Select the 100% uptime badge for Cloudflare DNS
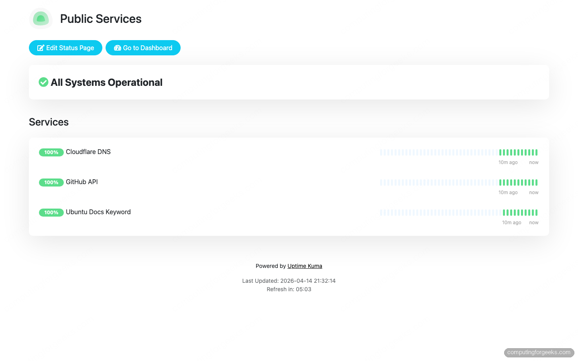578x361 pixels. coord(51,152)
